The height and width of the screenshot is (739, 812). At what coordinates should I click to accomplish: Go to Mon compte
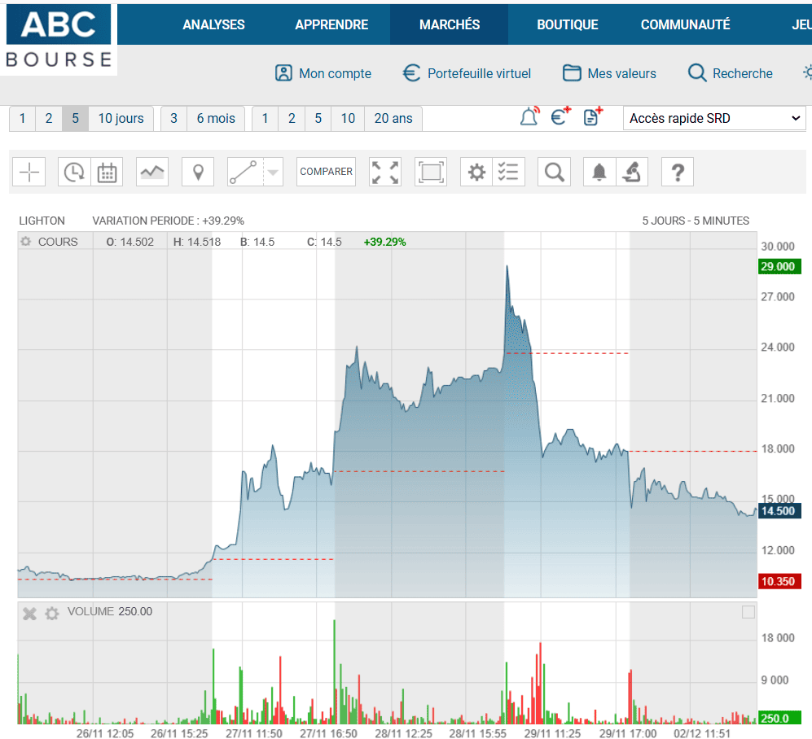pyautogui.click(x=323, y=73)
